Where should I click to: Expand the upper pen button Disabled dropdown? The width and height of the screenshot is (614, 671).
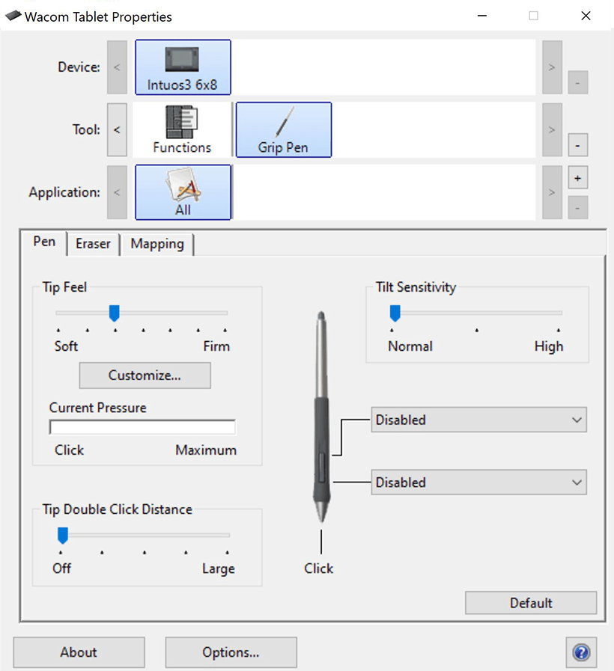[x=478, y=420]
